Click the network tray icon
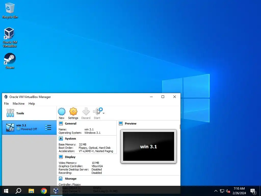This screenshot has height=196, width=261. pyautogui.click(x=222, y=191)
